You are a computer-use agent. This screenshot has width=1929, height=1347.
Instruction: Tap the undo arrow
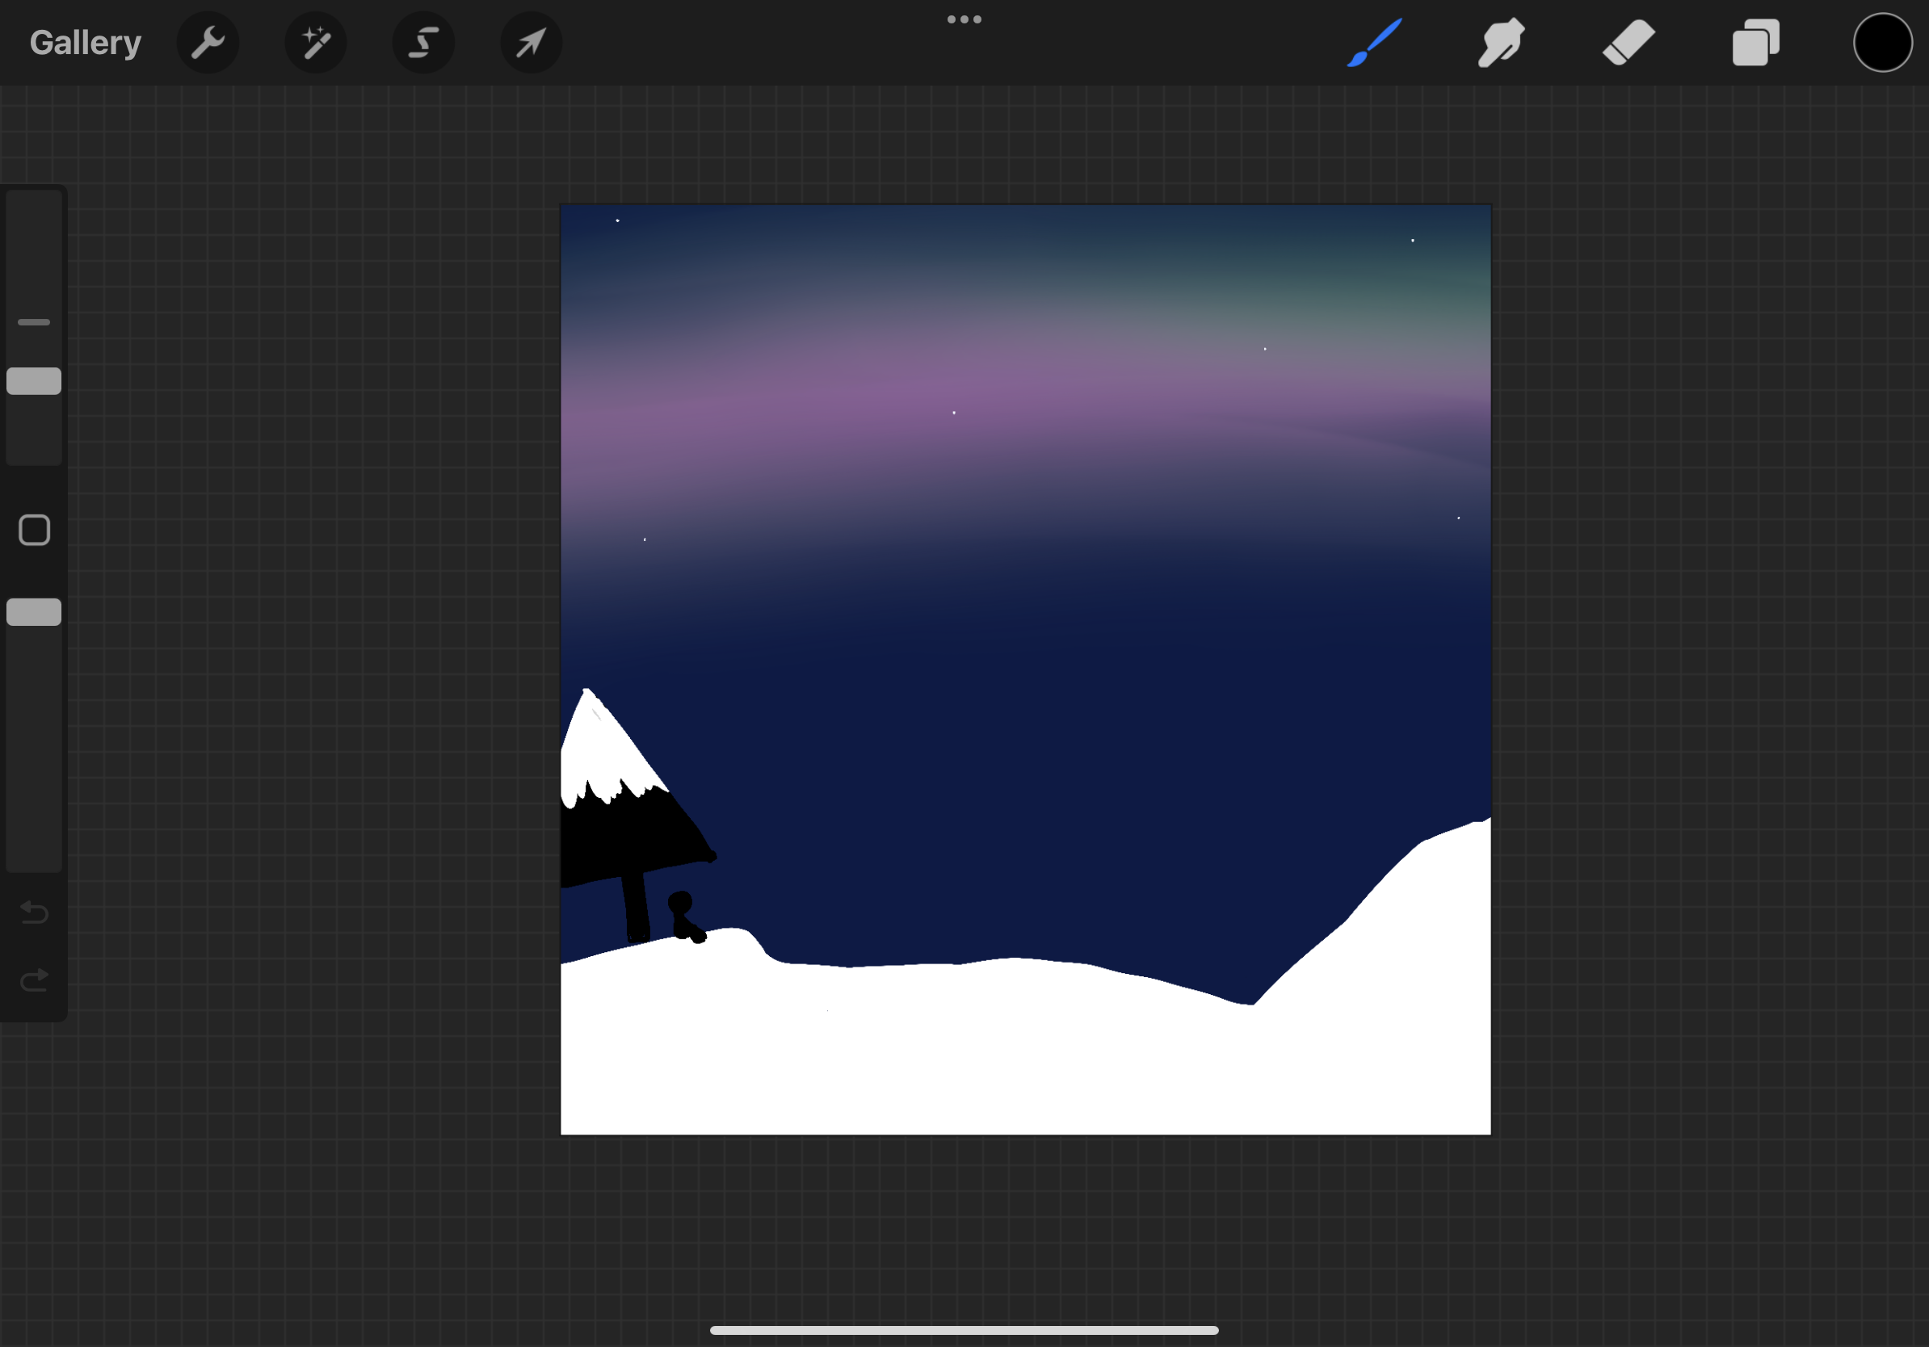(x=34, y=913)
